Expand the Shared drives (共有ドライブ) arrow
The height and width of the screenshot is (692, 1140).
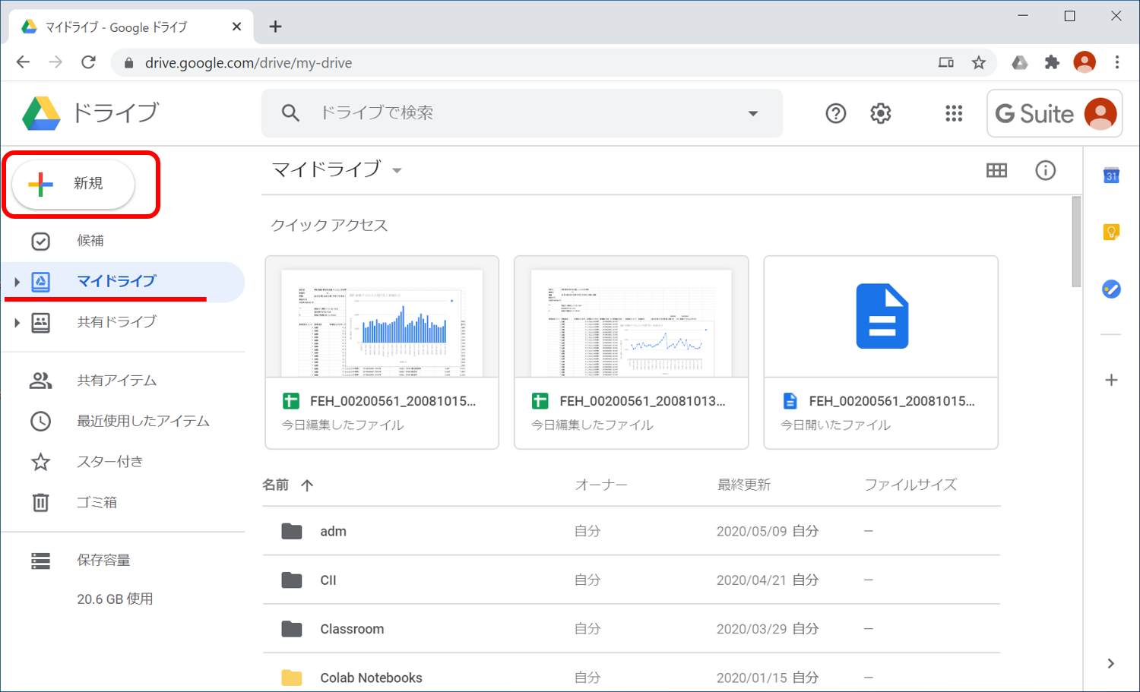pos(17,322)
